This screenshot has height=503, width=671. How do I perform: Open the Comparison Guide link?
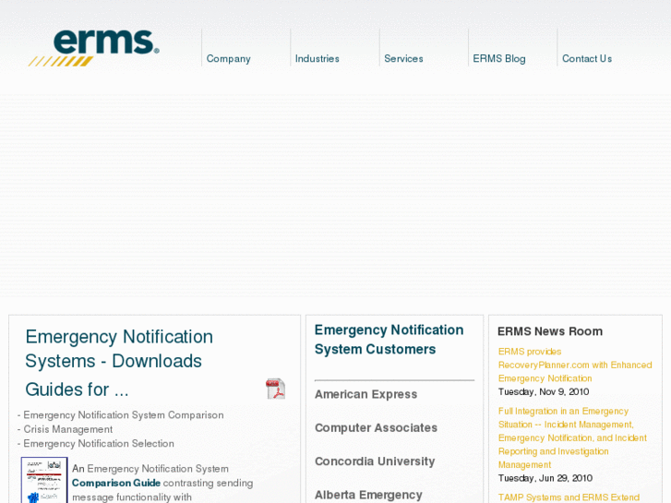click(116, 483)
